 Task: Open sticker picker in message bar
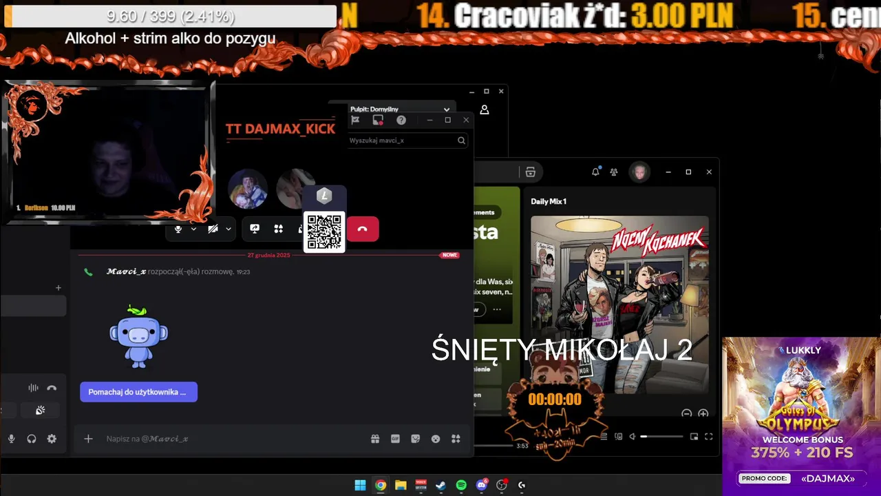(416, 438)
